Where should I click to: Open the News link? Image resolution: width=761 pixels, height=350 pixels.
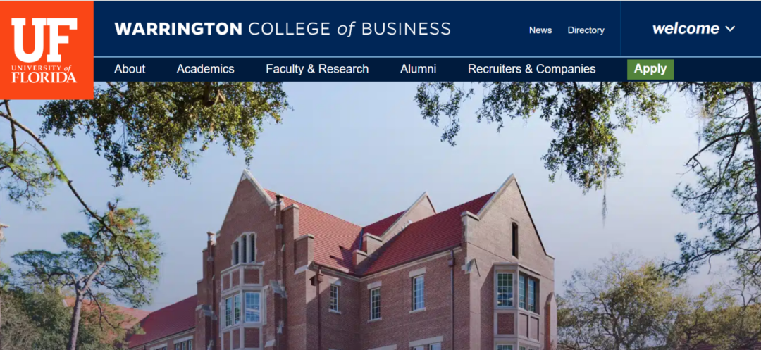tap(540, 30)
